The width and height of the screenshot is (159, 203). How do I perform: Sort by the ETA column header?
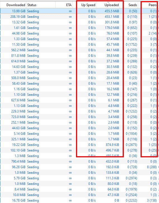69,5
